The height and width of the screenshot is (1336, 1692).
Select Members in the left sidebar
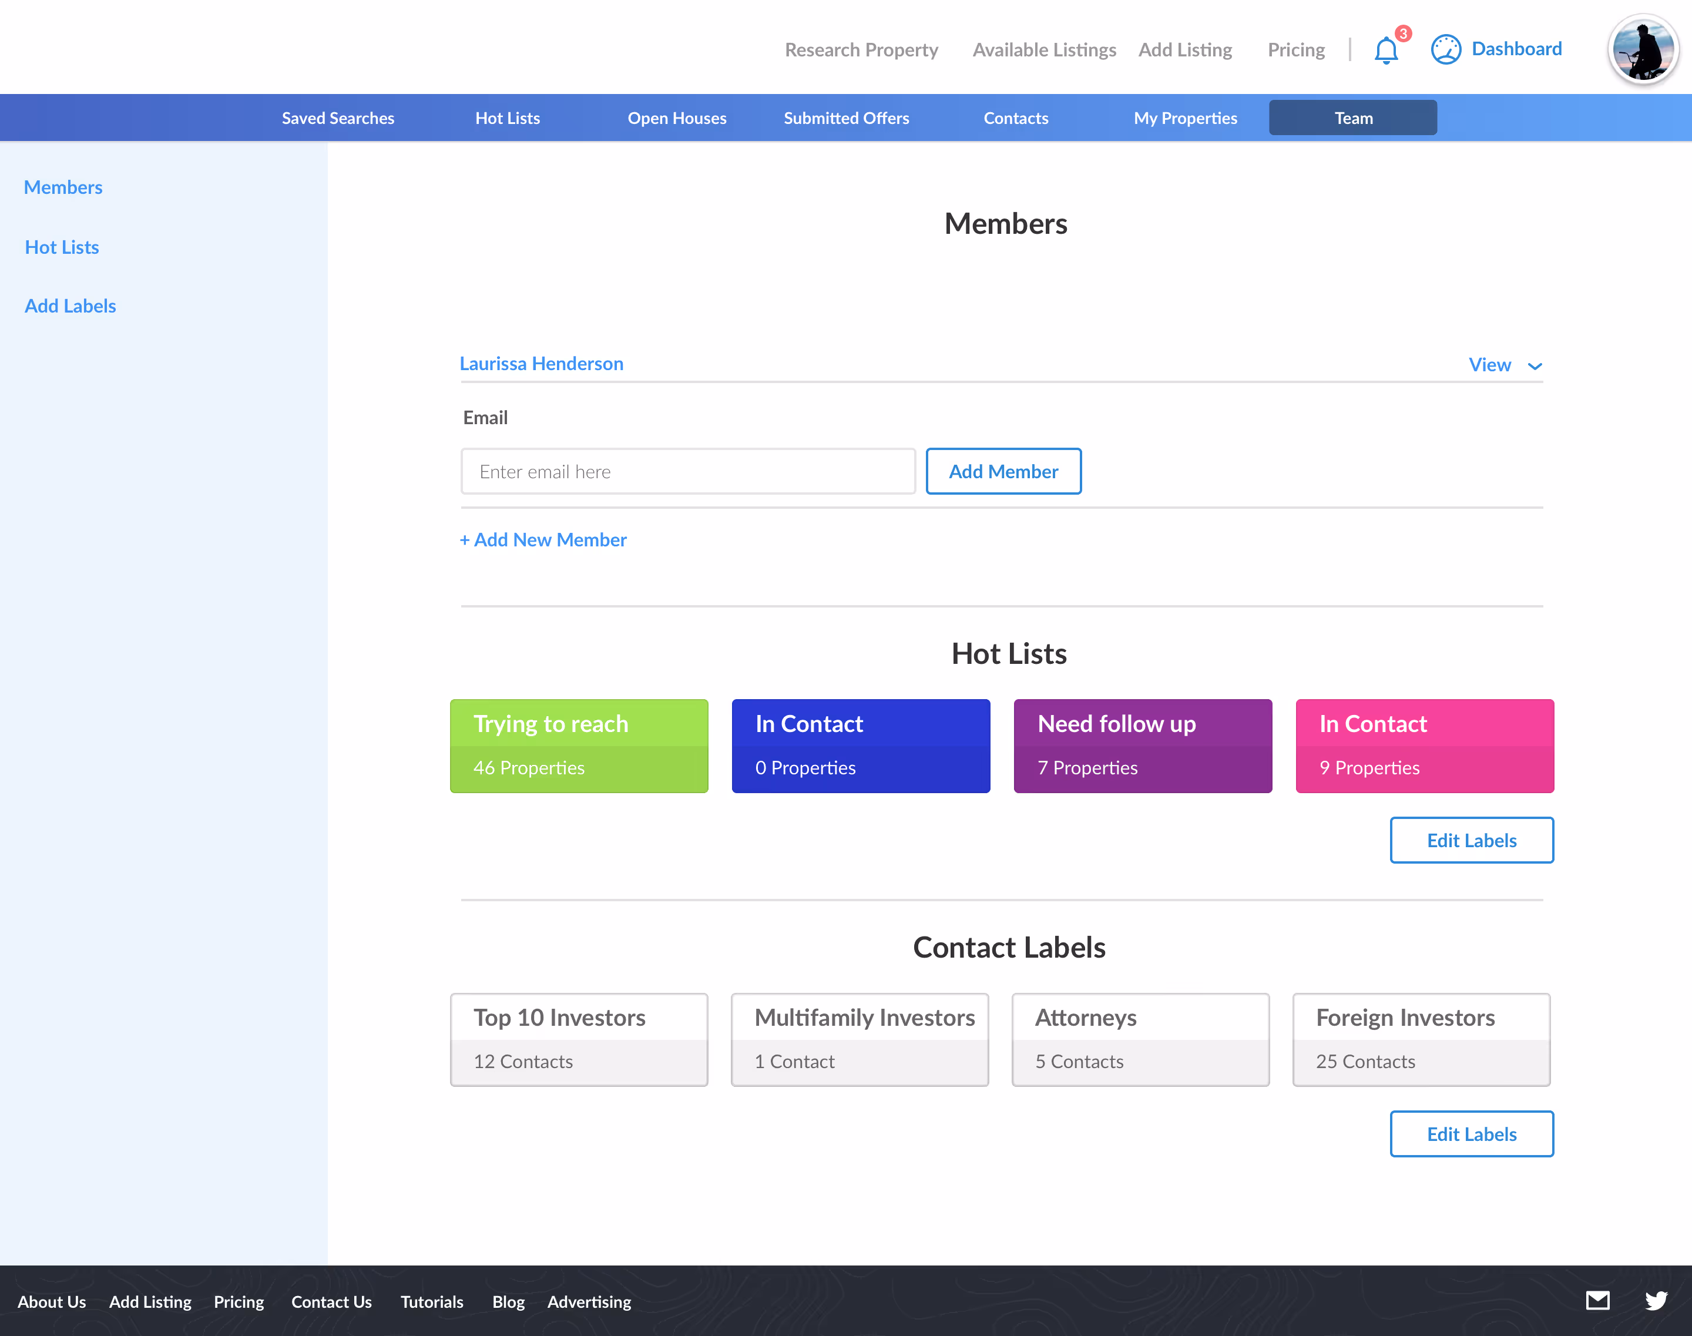(x=63, y=188)
